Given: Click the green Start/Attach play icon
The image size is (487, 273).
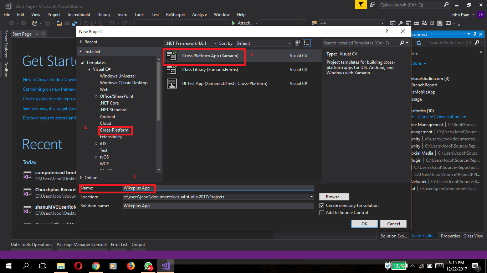Looking at the screenshot, I should 233,23.
